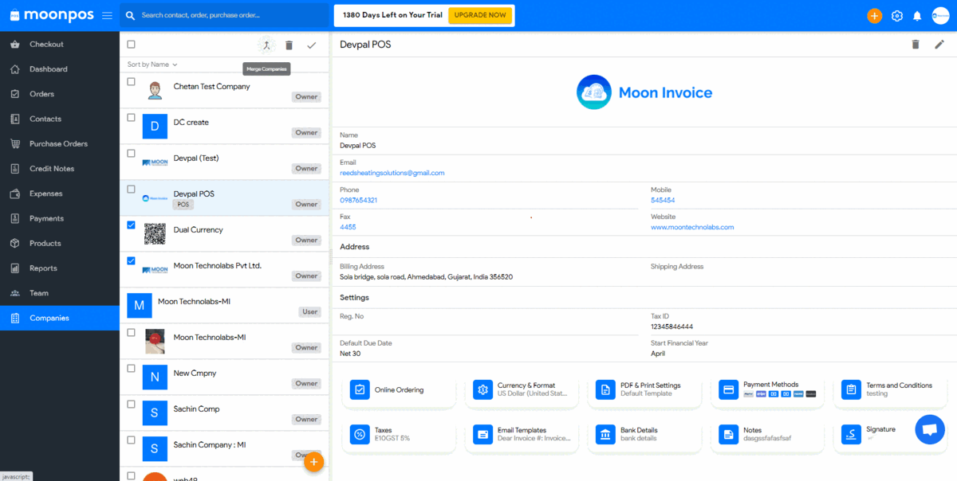The width and height of the screenshot is (957, 481).
Task: Open Taxes card
Action: click(399, 434)
